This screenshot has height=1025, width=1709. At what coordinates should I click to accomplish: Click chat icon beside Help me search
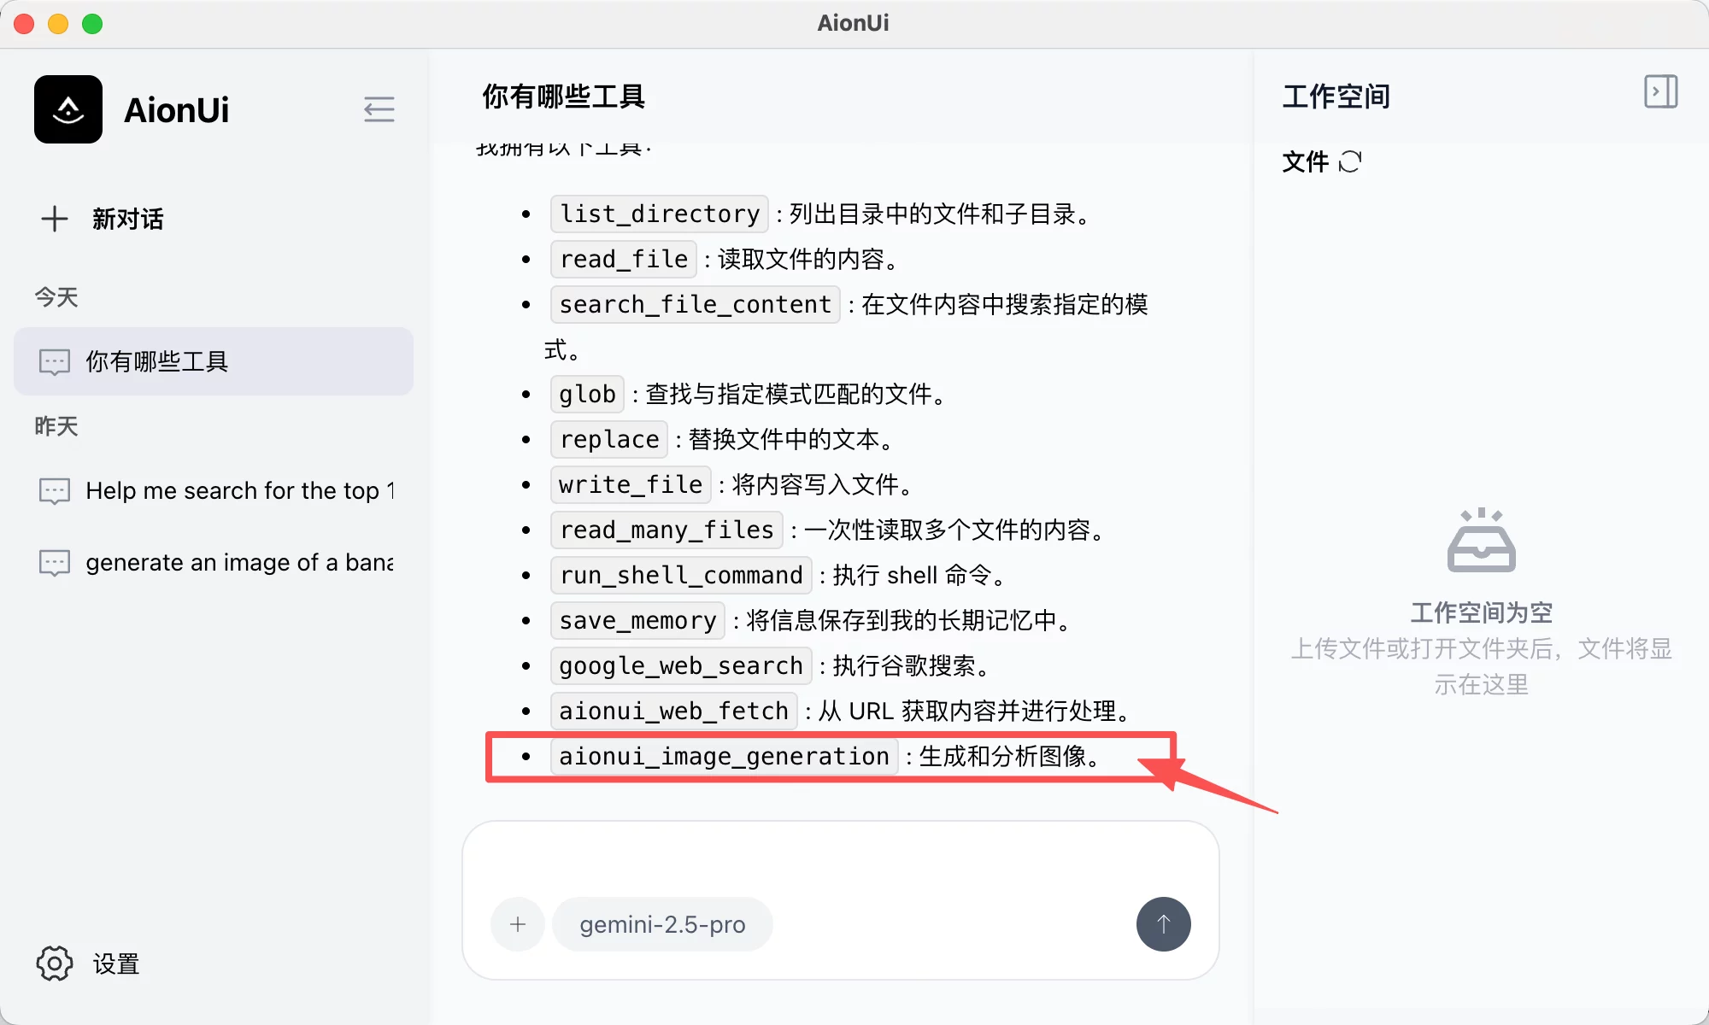click(x=55, y=491)
